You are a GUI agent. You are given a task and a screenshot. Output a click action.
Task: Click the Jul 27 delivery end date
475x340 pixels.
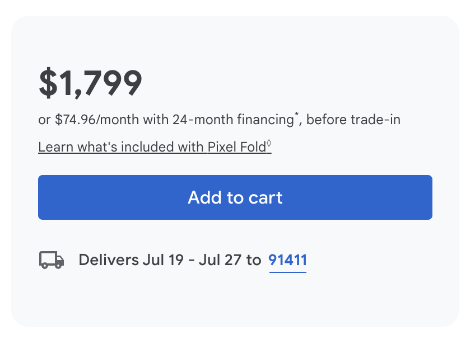224,260
